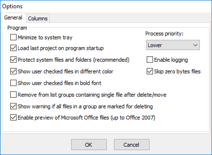
Task: Click the Process priority label
Action: 165,34
